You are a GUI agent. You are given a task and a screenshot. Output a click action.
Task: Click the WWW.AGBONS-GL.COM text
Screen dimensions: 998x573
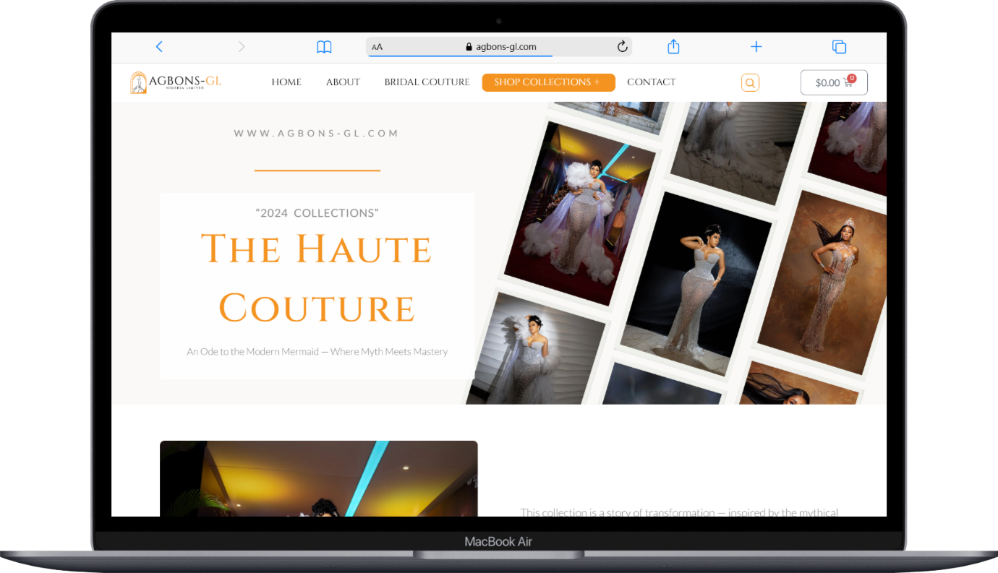point(317,134)
